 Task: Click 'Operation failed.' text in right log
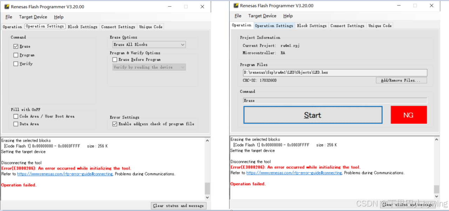[248, 184]
